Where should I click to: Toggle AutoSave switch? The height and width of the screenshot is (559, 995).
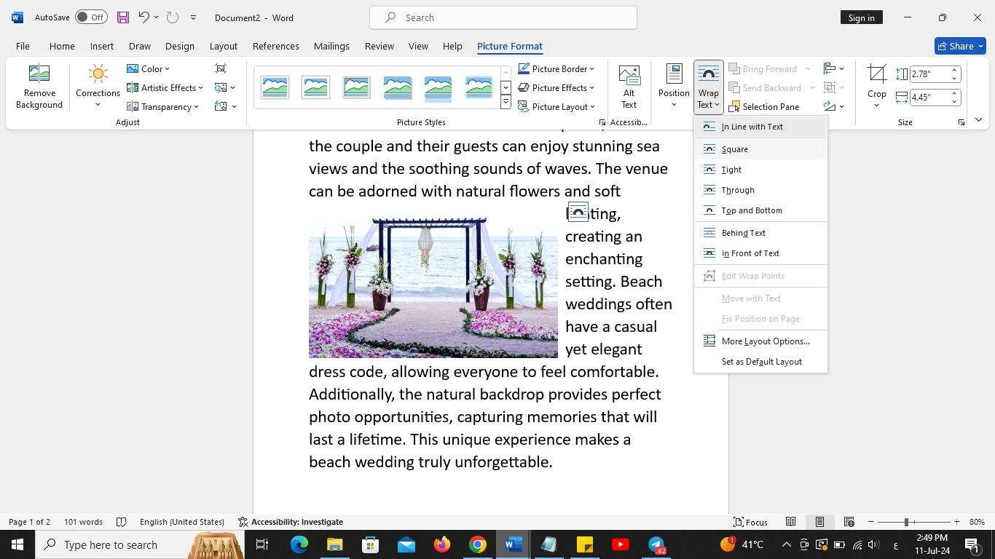tap(91, 17)
